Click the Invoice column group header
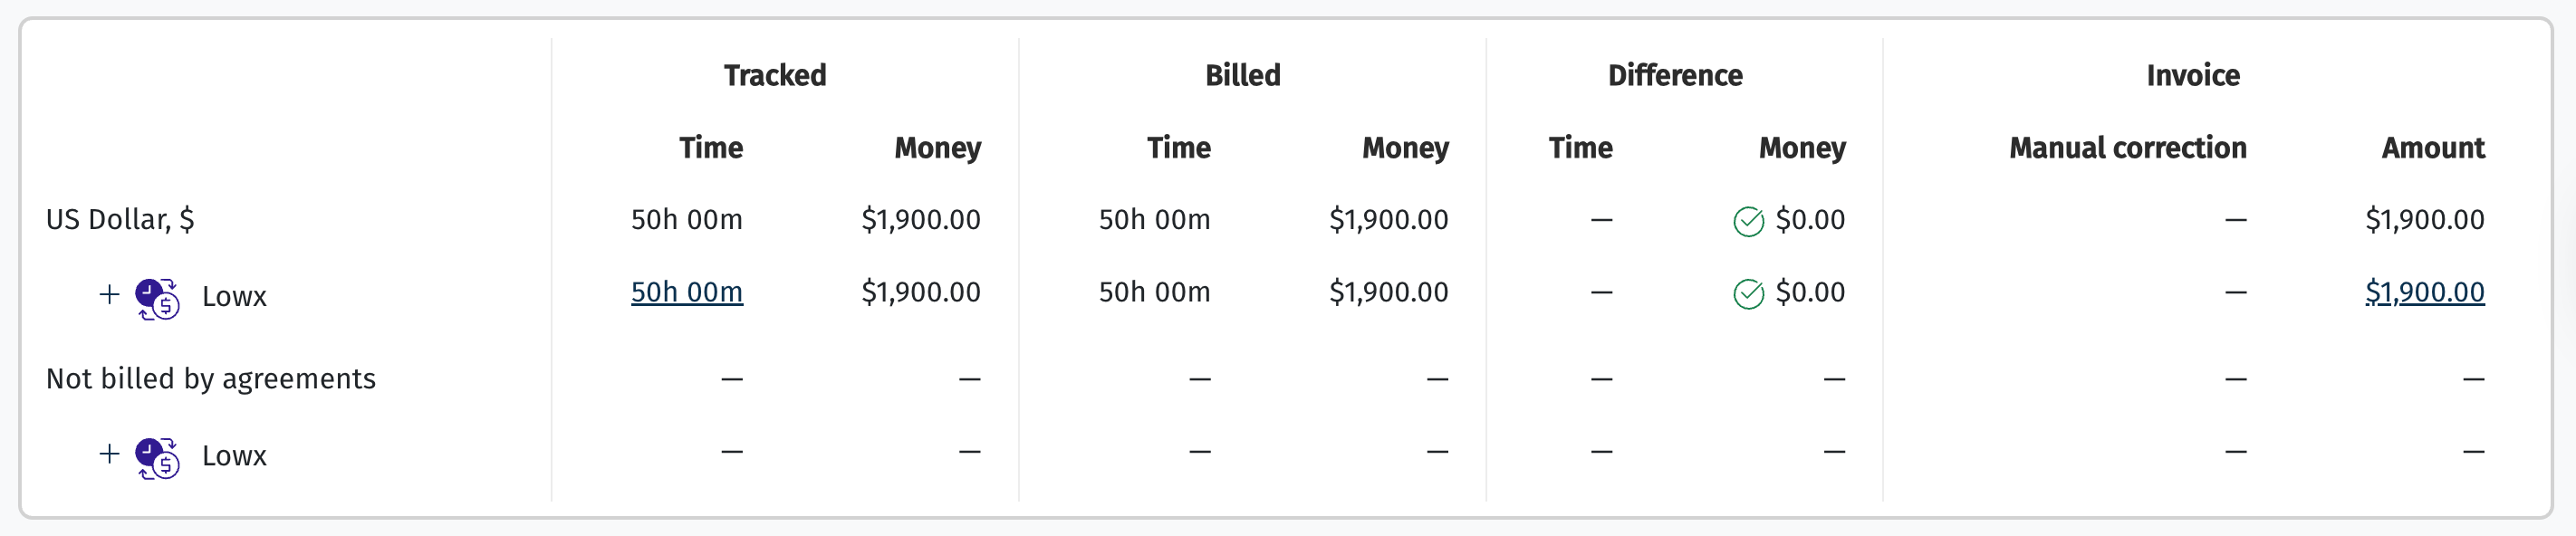Viewport: 2576px width, 536px height. [2193, 75]
